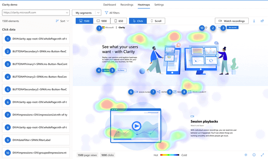Open the Settings tab
Image resolution: width=268 pixels, height=159 pixels.
159,5
